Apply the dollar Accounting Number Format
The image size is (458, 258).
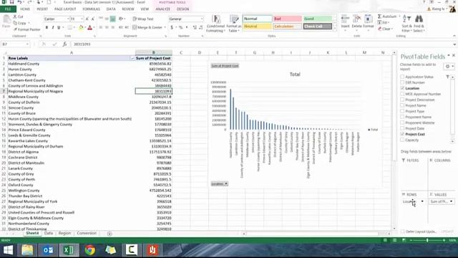(172, 27)
